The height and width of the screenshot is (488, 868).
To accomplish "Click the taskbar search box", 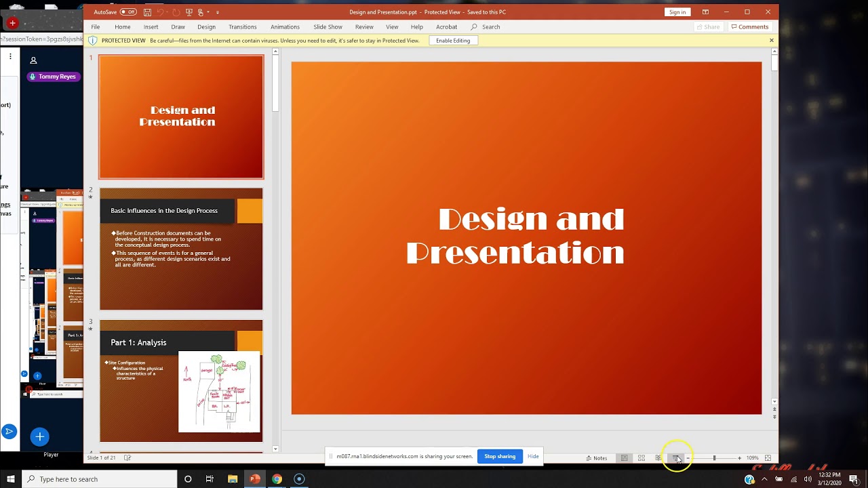I will (x=100, y=479).
